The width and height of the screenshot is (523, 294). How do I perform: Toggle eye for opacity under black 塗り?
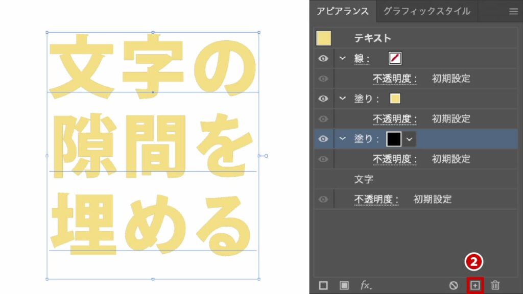click(323, 159)
